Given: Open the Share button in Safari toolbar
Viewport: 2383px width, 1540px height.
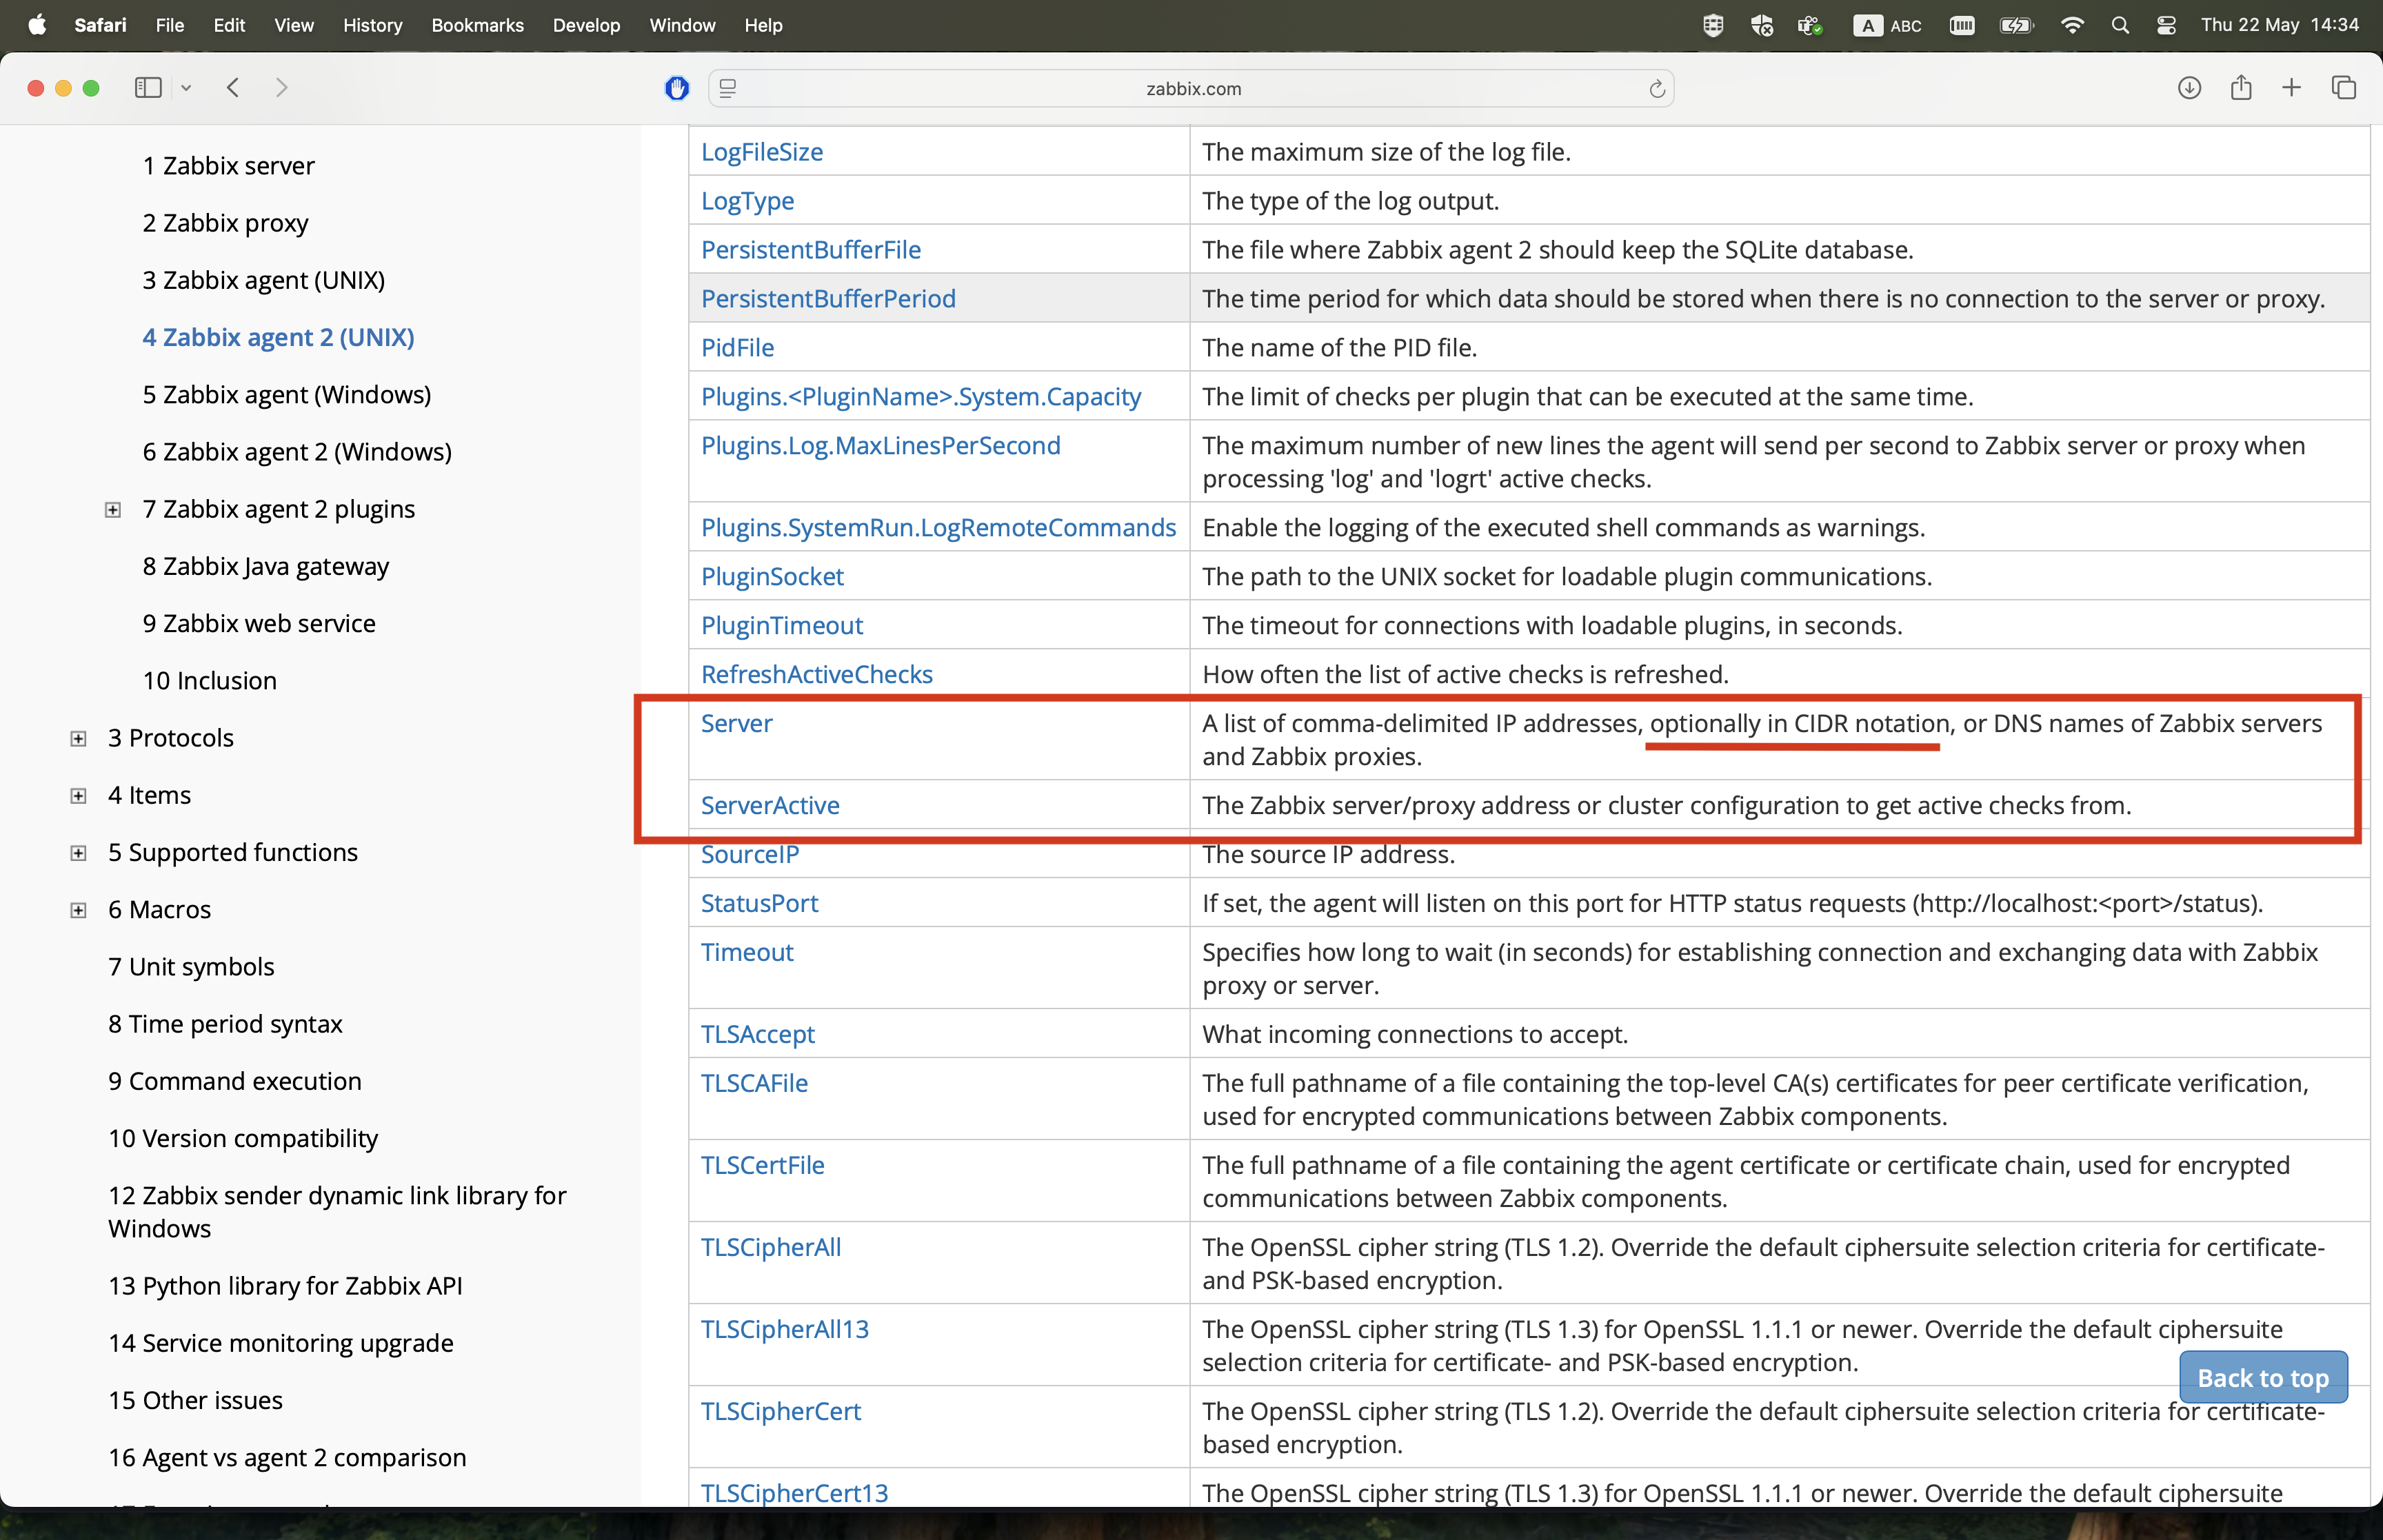Looking at the screenshot, I should point(2241,88).
